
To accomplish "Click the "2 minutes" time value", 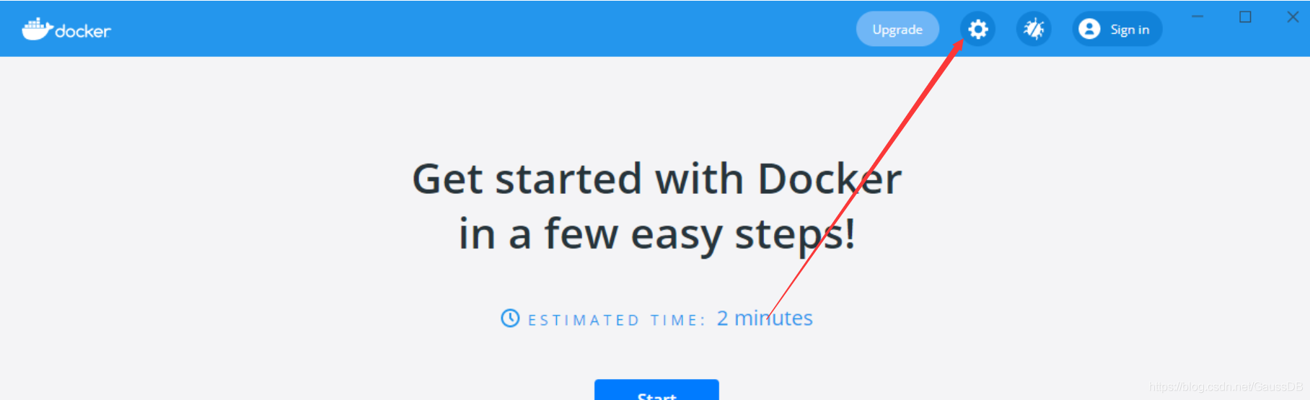I will [x=765, y=318].
